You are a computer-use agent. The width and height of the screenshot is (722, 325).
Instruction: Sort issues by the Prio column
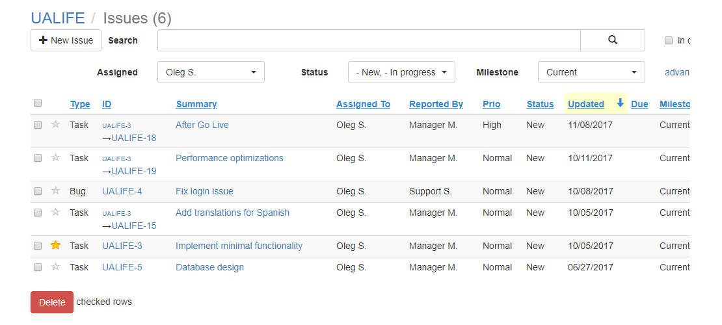pos(491,104)
